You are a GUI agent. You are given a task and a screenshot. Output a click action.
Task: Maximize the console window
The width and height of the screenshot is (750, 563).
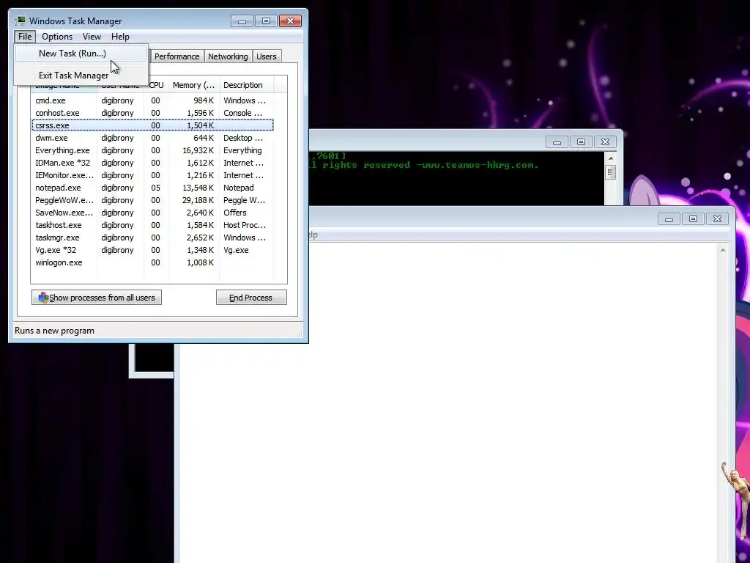pyautogui.click(x=581, y=142)
